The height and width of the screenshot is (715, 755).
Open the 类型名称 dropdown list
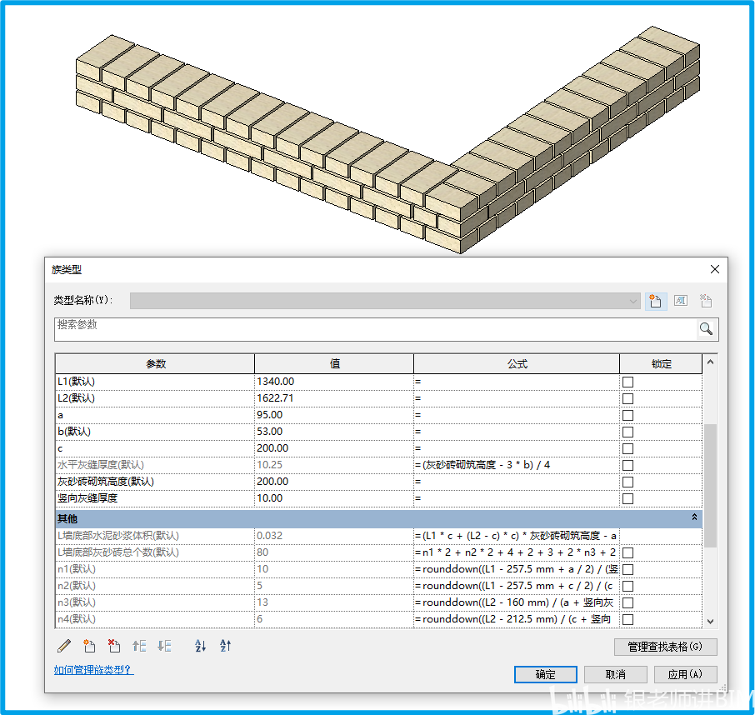click(x=633, y=301)
